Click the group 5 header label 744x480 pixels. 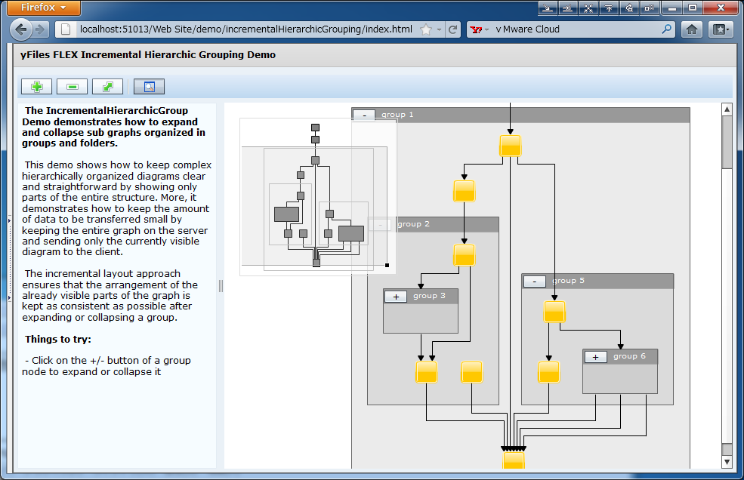(x=568, y=280)
